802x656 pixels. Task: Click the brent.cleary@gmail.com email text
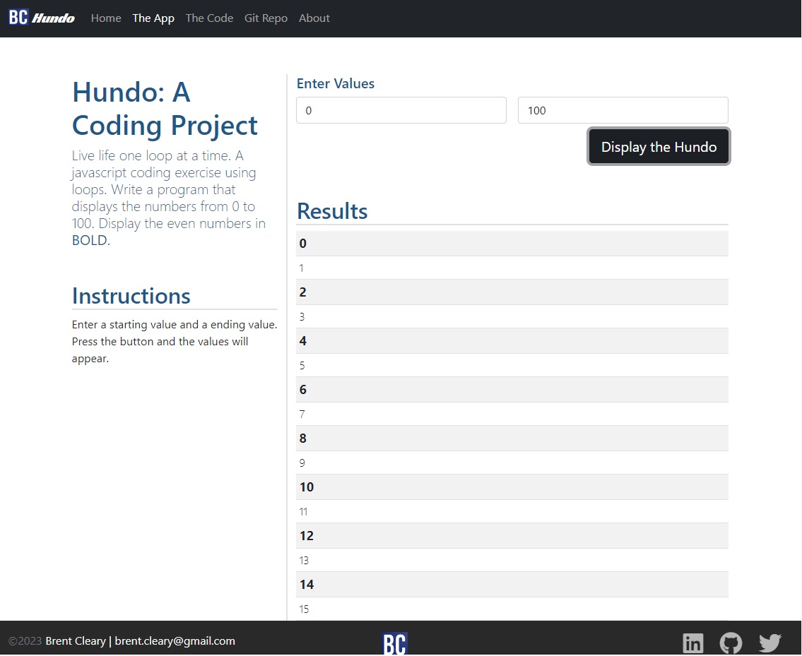pos(175,641)
